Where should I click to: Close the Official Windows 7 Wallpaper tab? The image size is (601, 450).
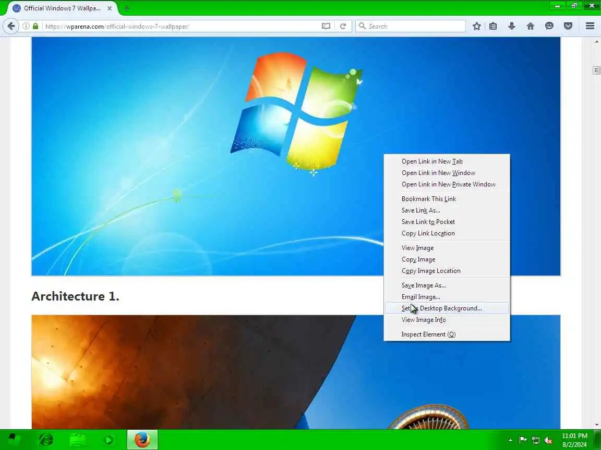[109, 8]
